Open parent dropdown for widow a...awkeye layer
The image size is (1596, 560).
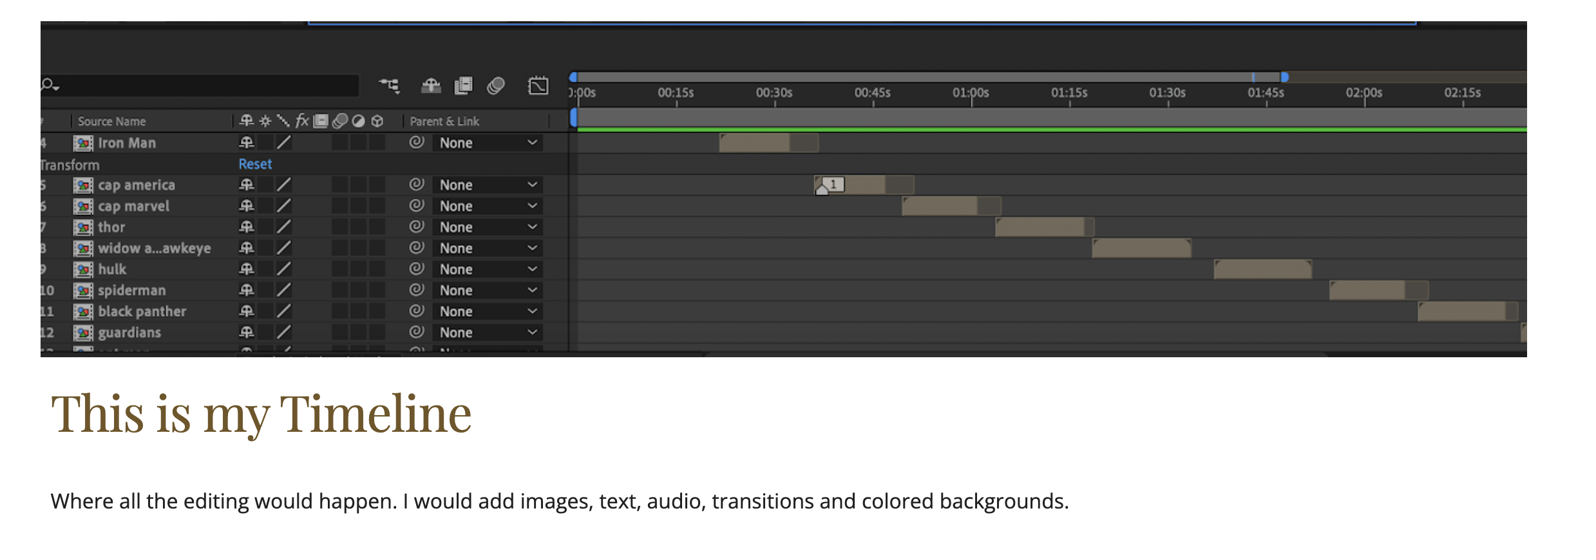pyautogui.click(x=488, y=248)
